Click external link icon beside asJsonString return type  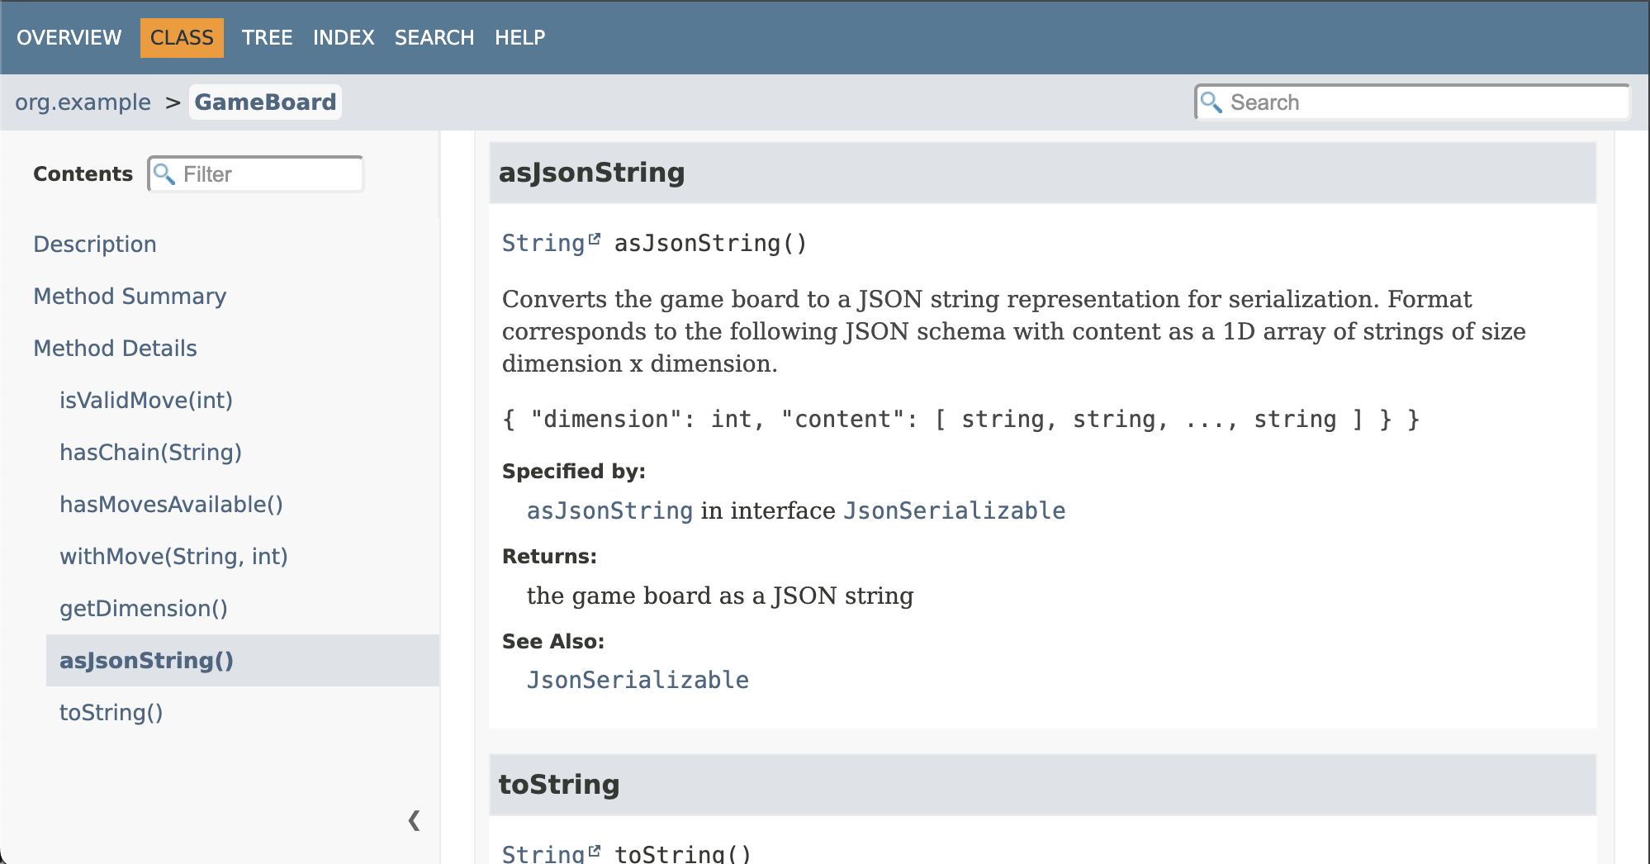pos(594,239)
